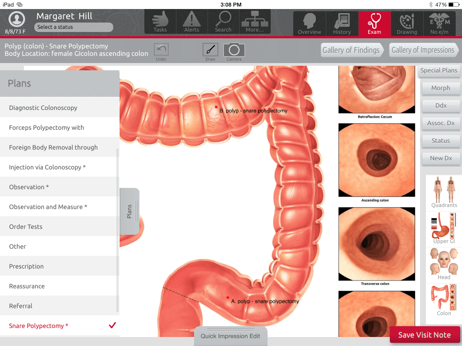The width and height of the screenshot is (462, 346).
Task: Open the Tasks hand icon
Action: coord(160,22)
